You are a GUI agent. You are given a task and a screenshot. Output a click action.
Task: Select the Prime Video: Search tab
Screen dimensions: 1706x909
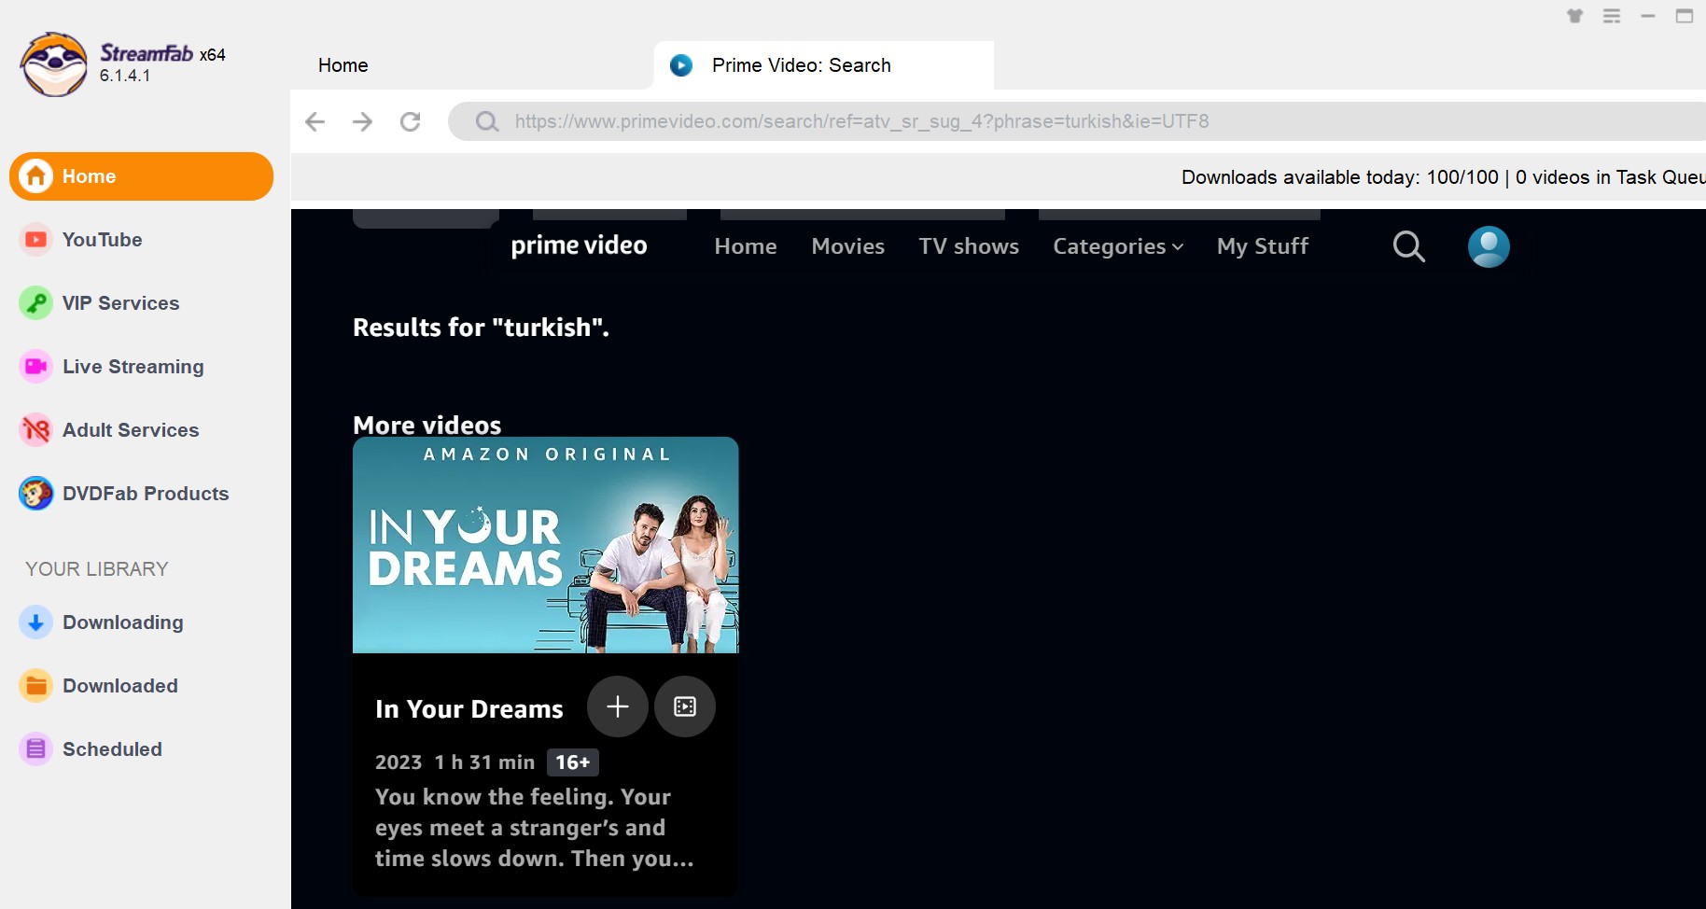pos(824,65)
